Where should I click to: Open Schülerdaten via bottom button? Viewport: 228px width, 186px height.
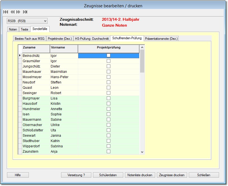[x=108, y=175]
